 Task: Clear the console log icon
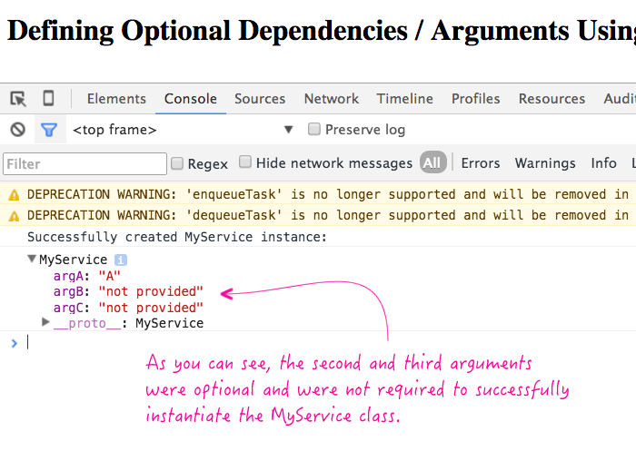(x=18, y=130)
